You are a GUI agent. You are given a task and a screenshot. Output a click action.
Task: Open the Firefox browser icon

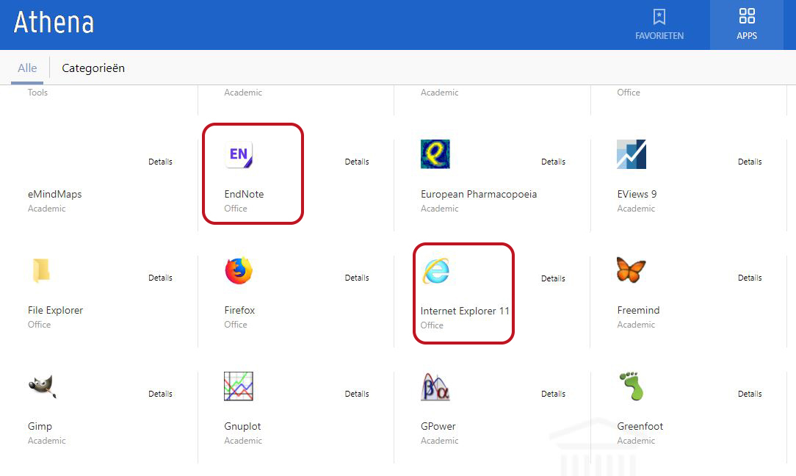point(239,271)
